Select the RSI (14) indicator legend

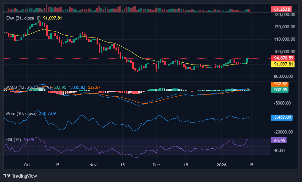click(14, 139)
